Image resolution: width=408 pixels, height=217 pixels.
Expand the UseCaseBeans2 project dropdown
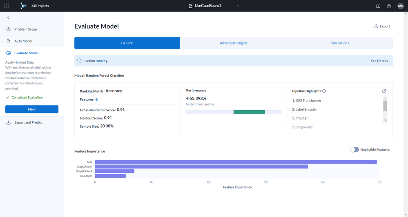click(238, 6)
